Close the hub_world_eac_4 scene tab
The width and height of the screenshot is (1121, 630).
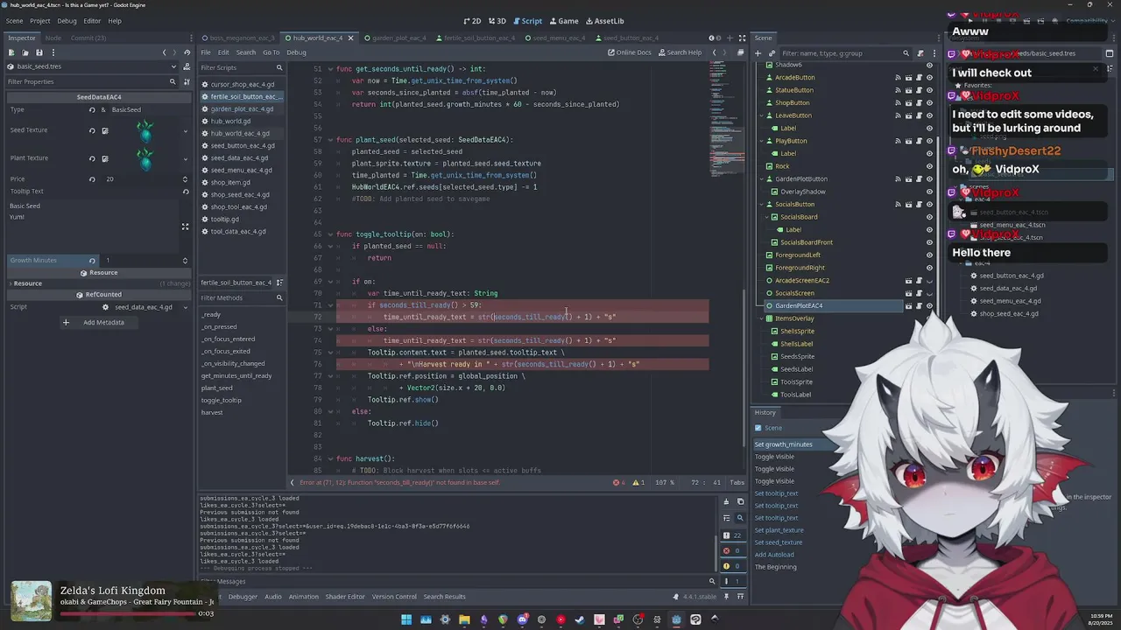click(350, 38)
